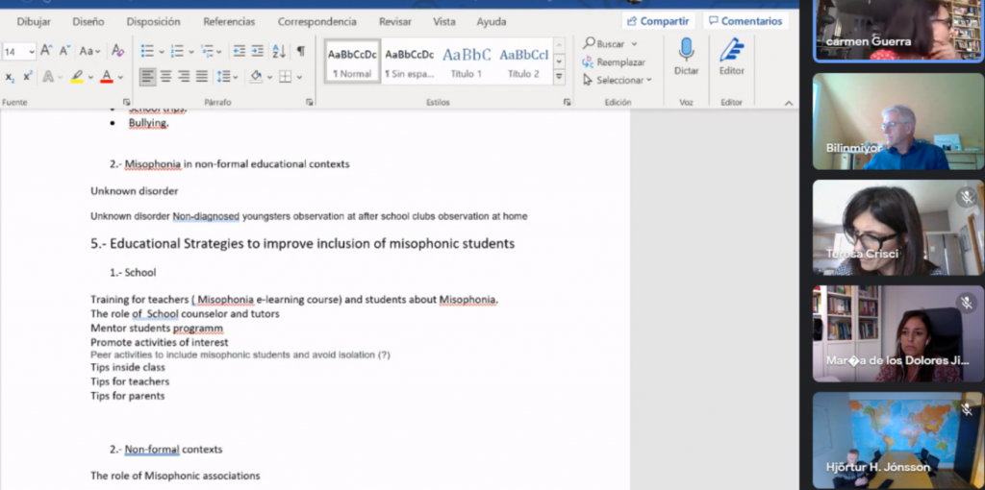The width and height of the screenshot is (985, 490).
Task: Switch to the Referencias tab
Action: tap(229, 22)
